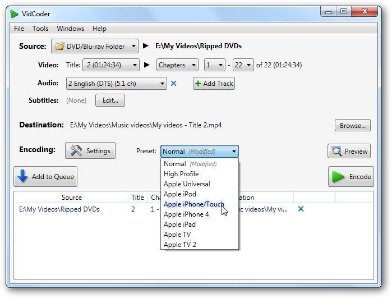Pick the Apple TV preset
The width and height of the screenshot is (392, 298).
tap(200, 235)
